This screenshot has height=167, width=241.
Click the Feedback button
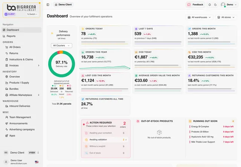point(195,5)
